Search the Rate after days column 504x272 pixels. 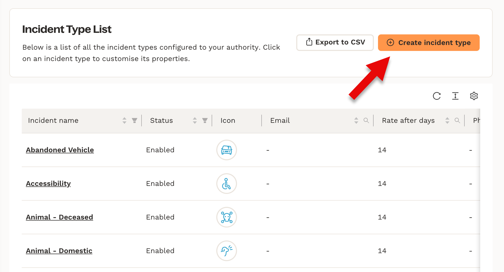point(457,120)
